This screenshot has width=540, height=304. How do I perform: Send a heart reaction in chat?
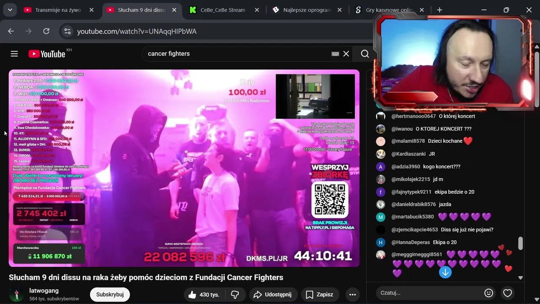tap(508, 293)
